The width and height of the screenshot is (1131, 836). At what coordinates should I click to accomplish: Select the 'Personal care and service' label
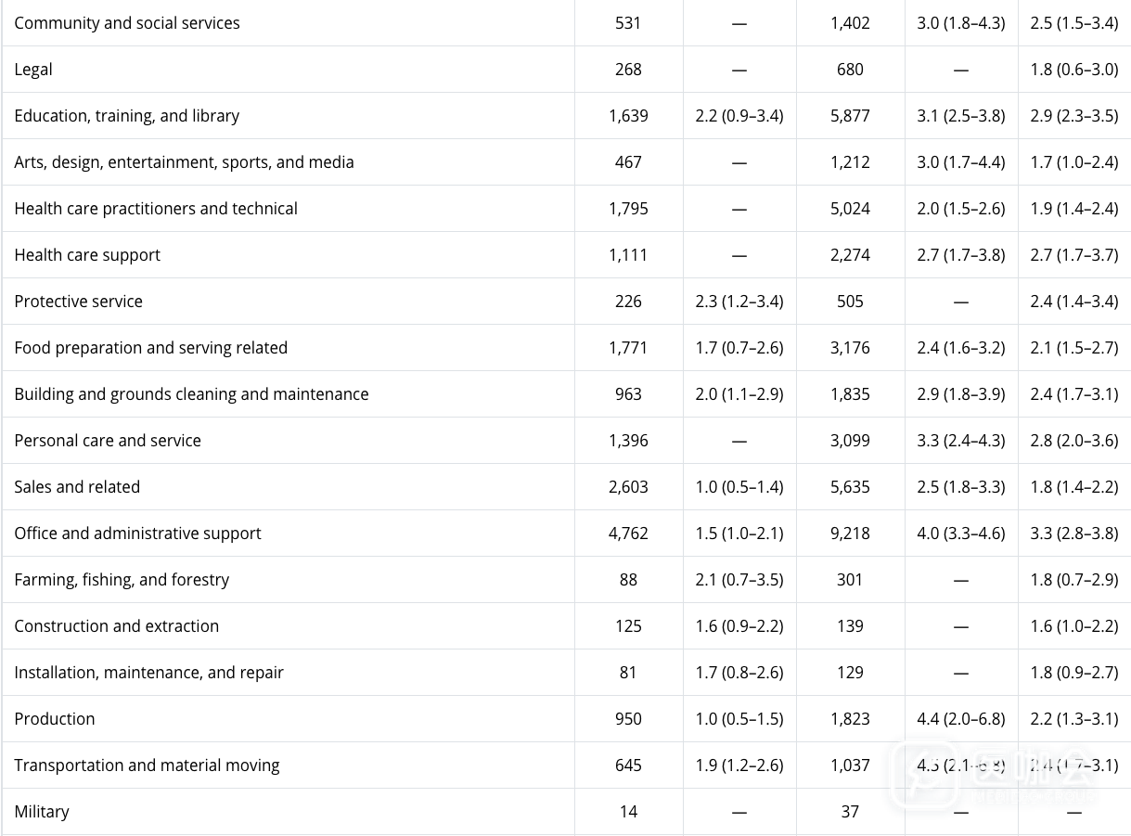[108, 441]
